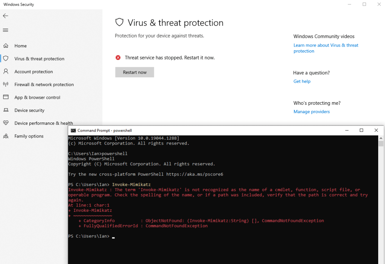Click the Command Prompt scrollbar up arrow
Viewport: 385px width, 264px height.
(381, 138)
